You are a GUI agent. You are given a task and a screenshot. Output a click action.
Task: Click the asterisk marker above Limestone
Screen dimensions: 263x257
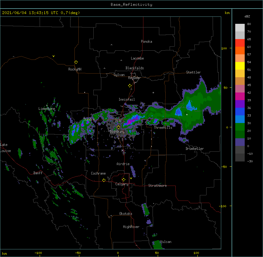tap(47, 105)
